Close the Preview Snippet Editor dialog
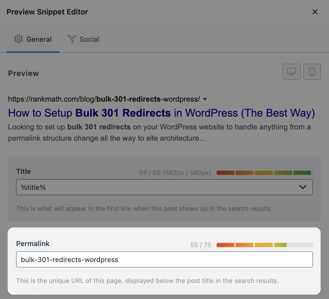Screen dimensions: 329x299 tap(315, 12)
